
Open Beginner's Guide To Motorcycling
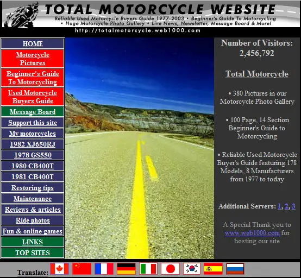click(x=33, y=78)
